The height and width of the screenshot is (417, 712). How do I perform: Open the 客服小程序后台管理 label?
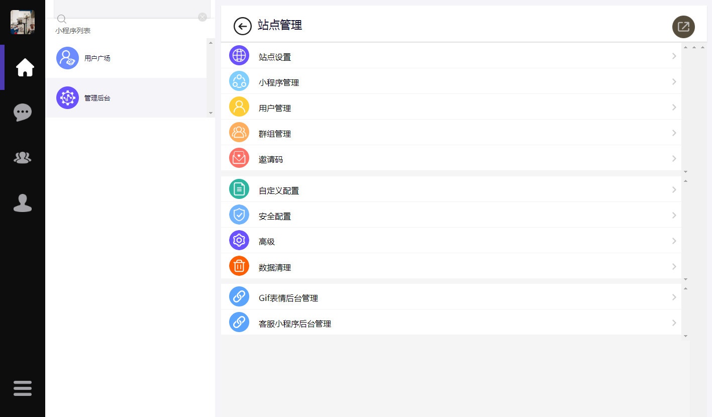click(295, 324)
